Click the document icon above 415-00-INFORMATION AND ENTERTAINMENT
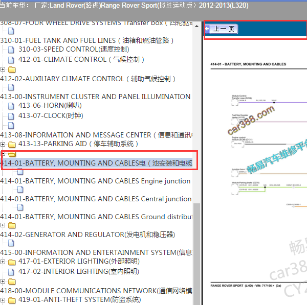This screenshot has height=305, width=307. pos(11,243)
